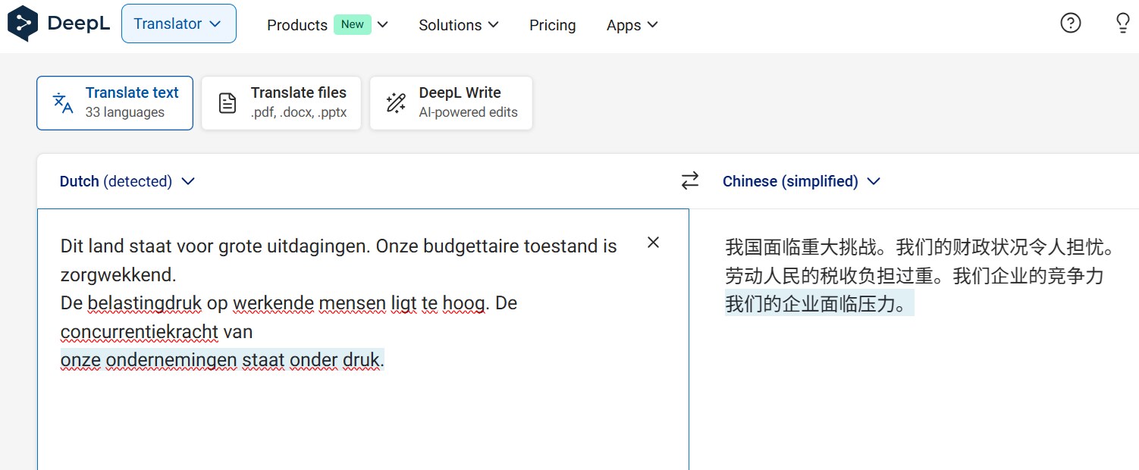Open the Dutch (detected) source language dropdown

coord(127,181)
